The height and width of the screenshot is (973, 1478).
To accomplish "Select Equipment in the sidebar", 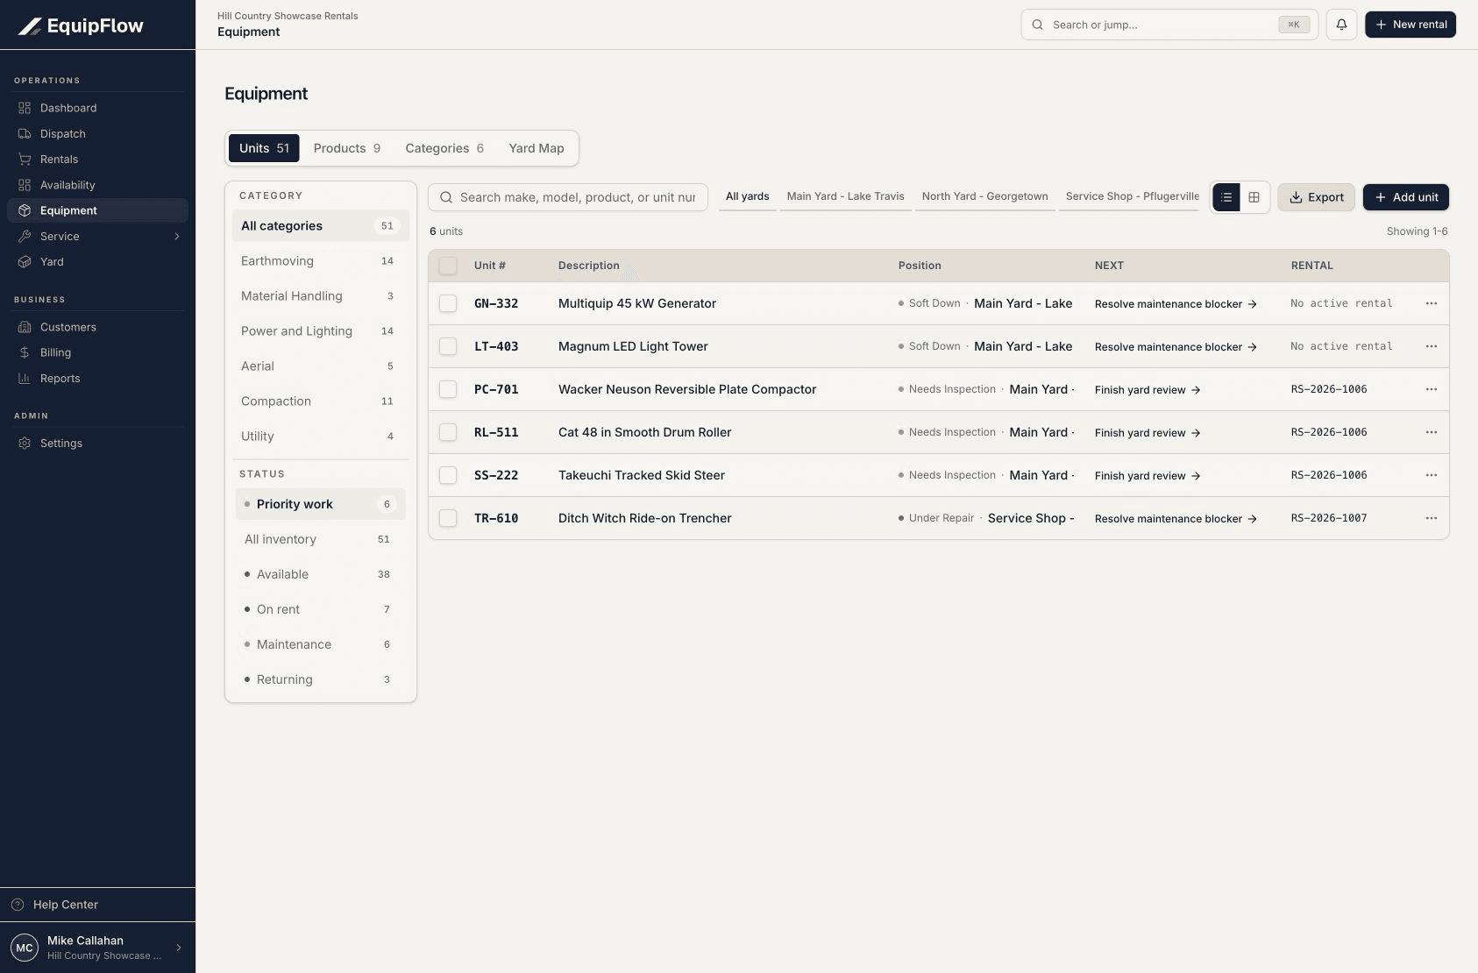I will [97, 210].
